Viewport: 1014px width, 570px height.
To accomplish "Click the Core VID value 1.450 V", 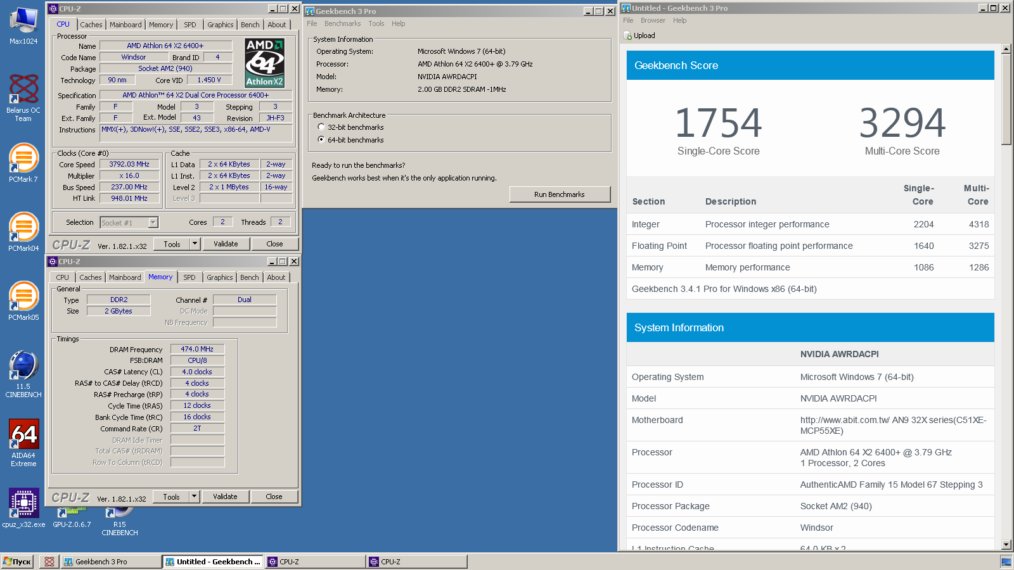I will 209,80.
